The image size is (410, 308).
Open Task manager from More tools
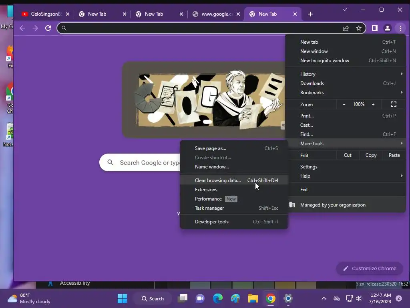[234, 208]
